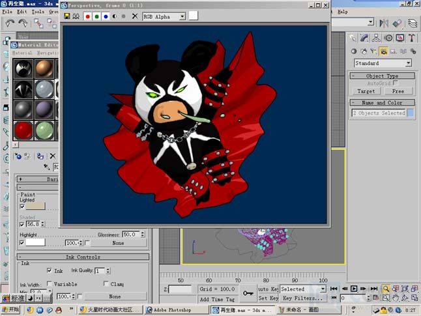Select the Space Warps category icon
Image resolution: width=421 pixels, height=316 pixels.
pos(403,51)
